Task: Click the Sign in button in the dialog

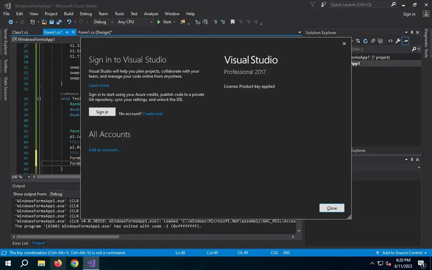Action: [x=102, y=112]
